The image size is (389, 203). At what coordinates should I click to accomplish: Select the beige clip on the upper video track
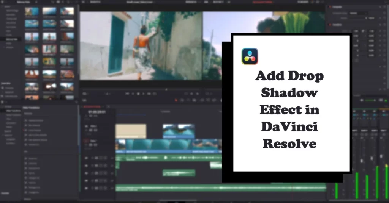tap(131, 131)
